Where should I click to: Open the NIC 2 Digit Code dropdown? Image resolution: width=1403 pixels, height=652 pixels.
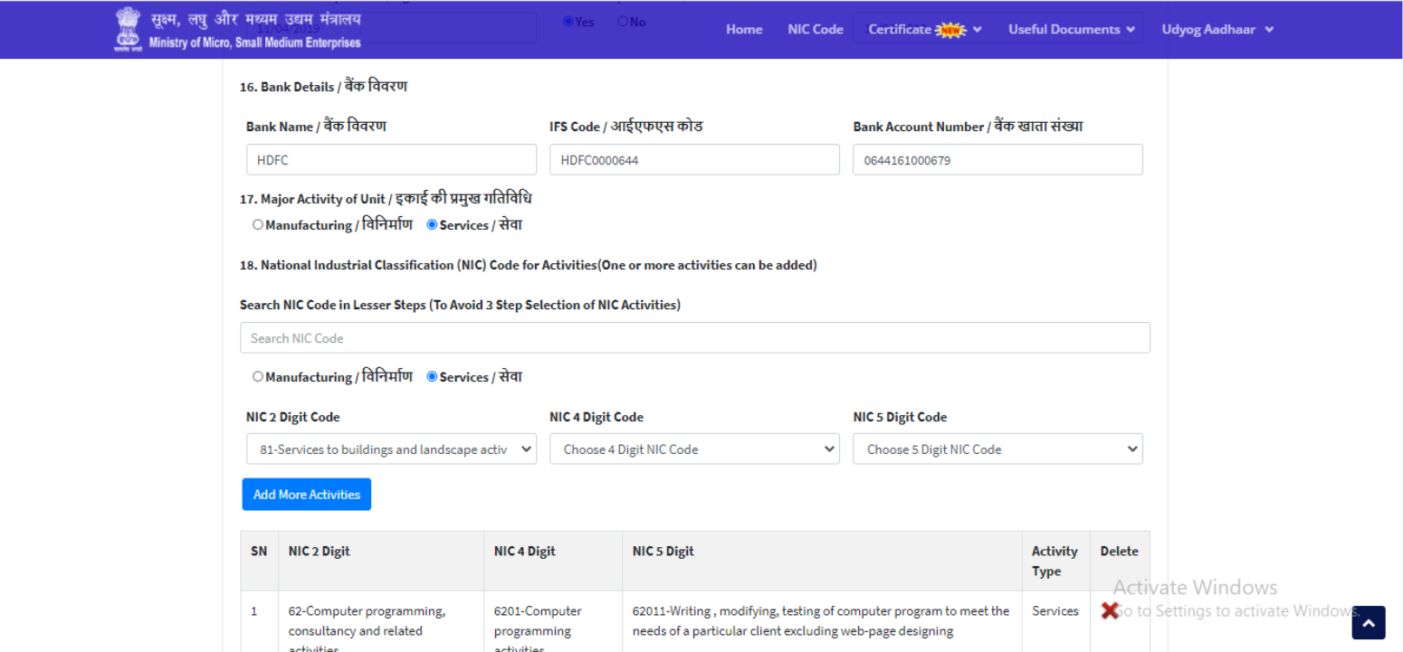click(x=391, y=449)
